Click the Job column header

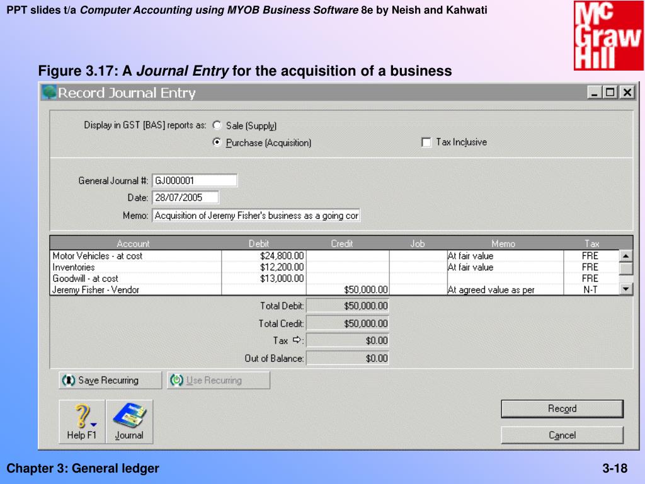tap(417, 244)
